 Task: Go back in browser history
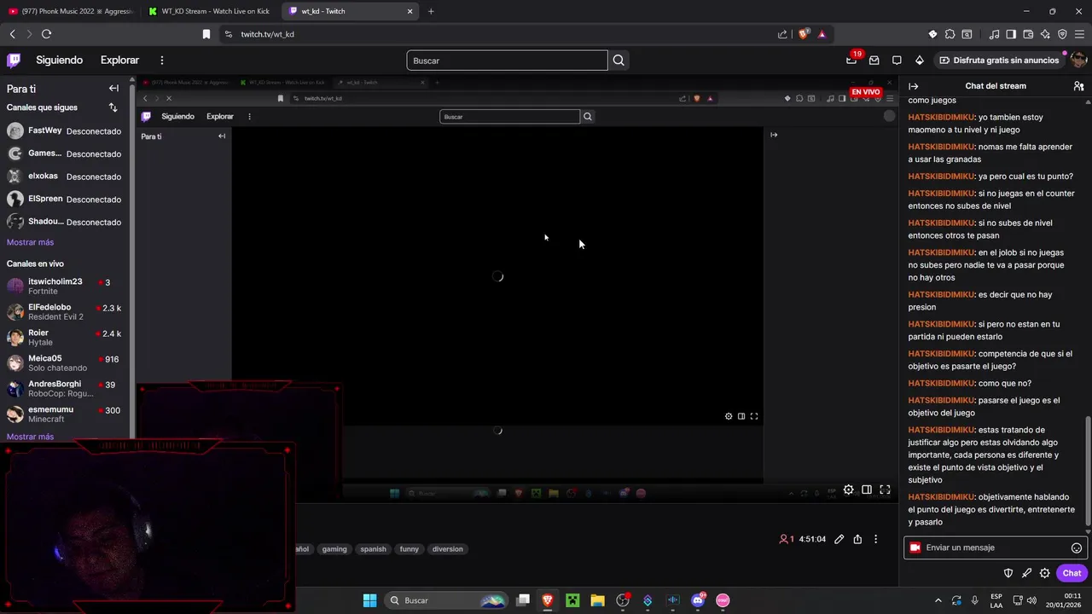pos(12,34)
